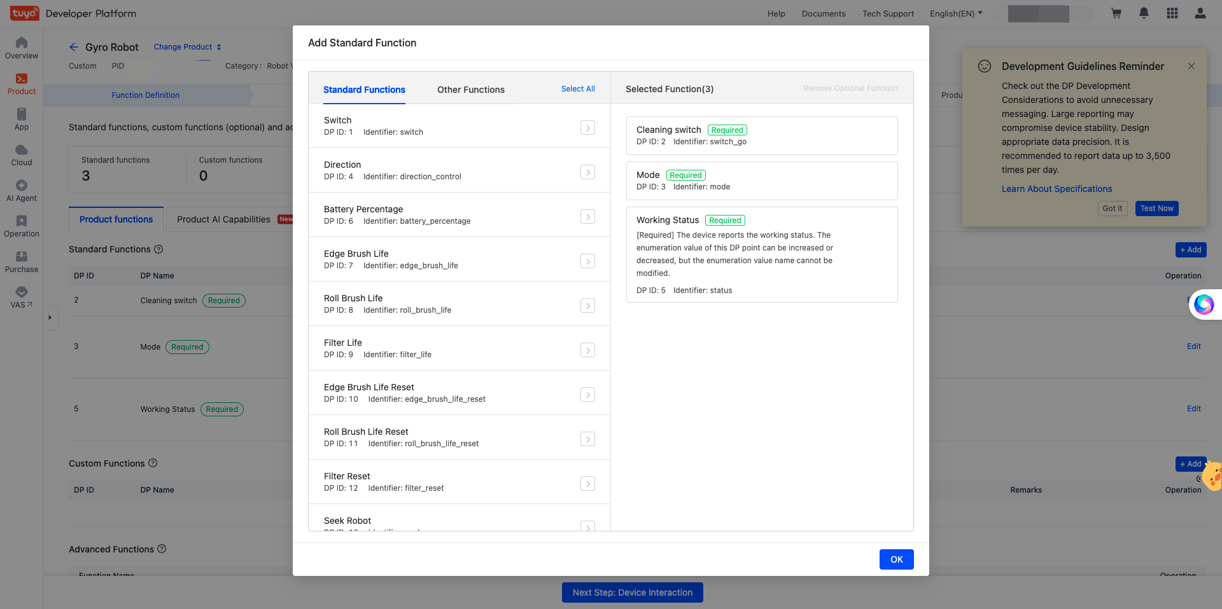Image resolution: width=1222 pixels, height=609 pixels.
Task: Add Roll Brush Life Reset with its arrow
Action: click(x=588, y=439)
